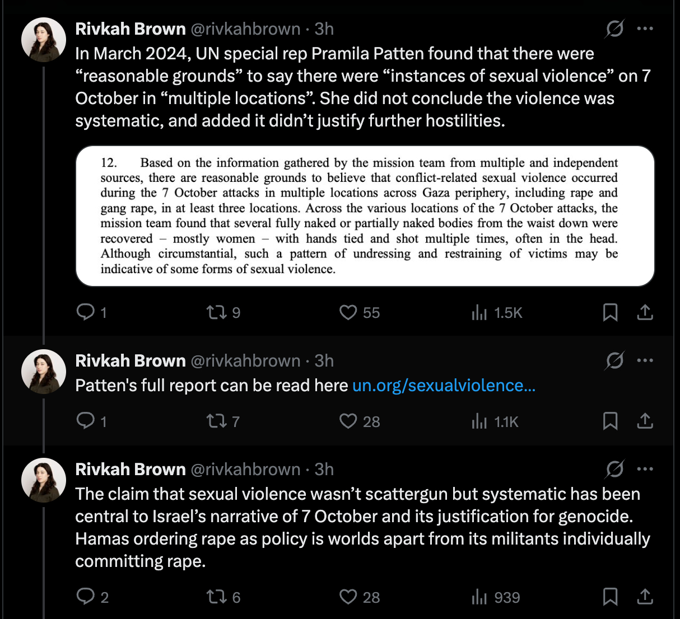Image resolution: width=680 pixels, height=619 pixels.
Task: Share the tweet about Israel's narrative
Action: pos(645,597)
